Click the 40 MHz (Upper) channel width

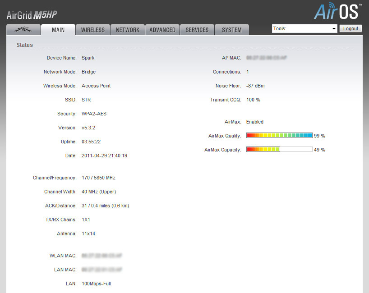coord(99,192)
